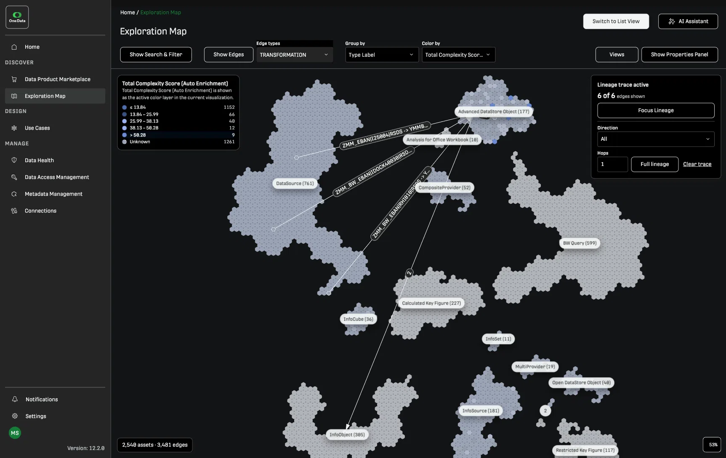Click the BW Query (599) cluster label
Image resolution: width=726 pixels, height=458 pixels.
[x=580, y=243]
